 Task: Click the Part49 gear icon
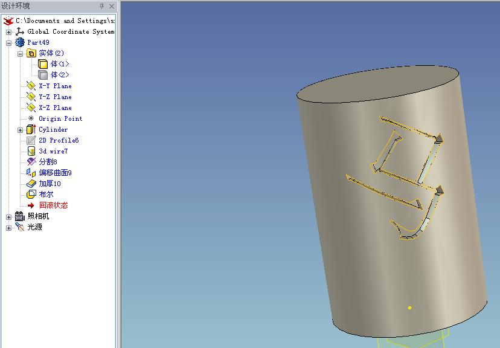coord(20,42)
